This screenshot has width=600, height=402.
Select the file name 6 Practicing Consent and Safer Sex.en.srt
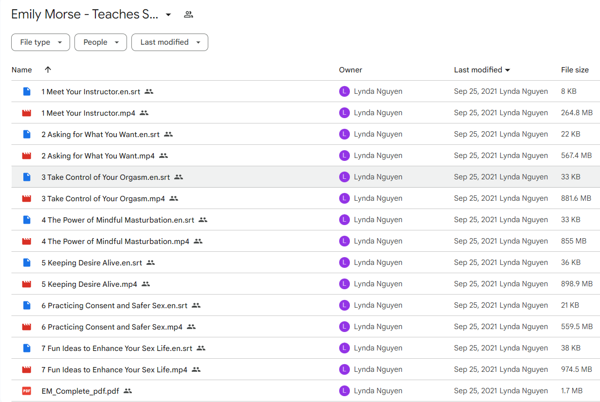pos(115,305)
